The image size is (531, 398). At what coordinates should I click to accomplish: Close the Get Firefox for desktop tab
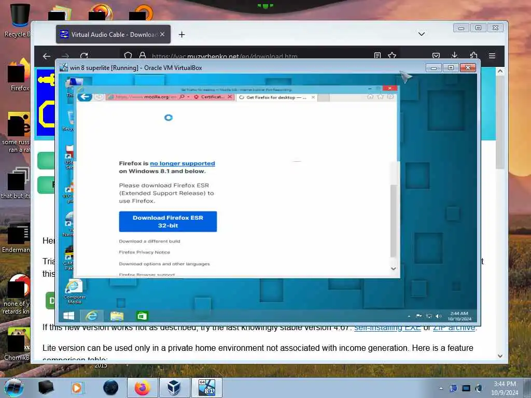[313, 97]
